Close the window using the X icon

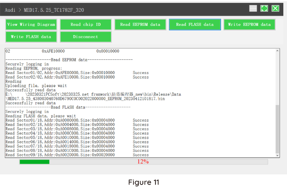[x=275, y=9]
